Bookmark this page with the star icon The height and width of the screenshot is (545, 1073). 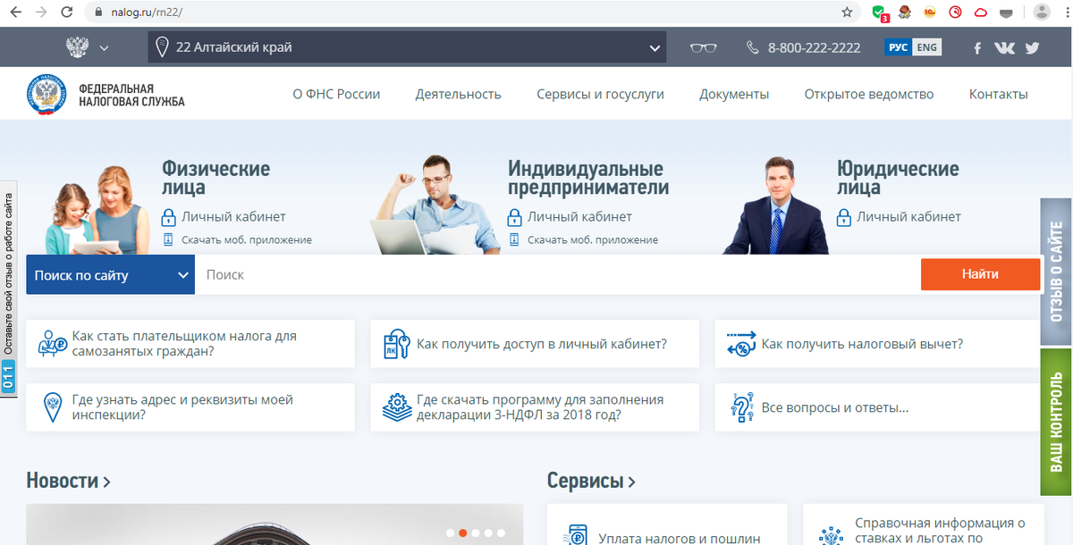[847, 13]
